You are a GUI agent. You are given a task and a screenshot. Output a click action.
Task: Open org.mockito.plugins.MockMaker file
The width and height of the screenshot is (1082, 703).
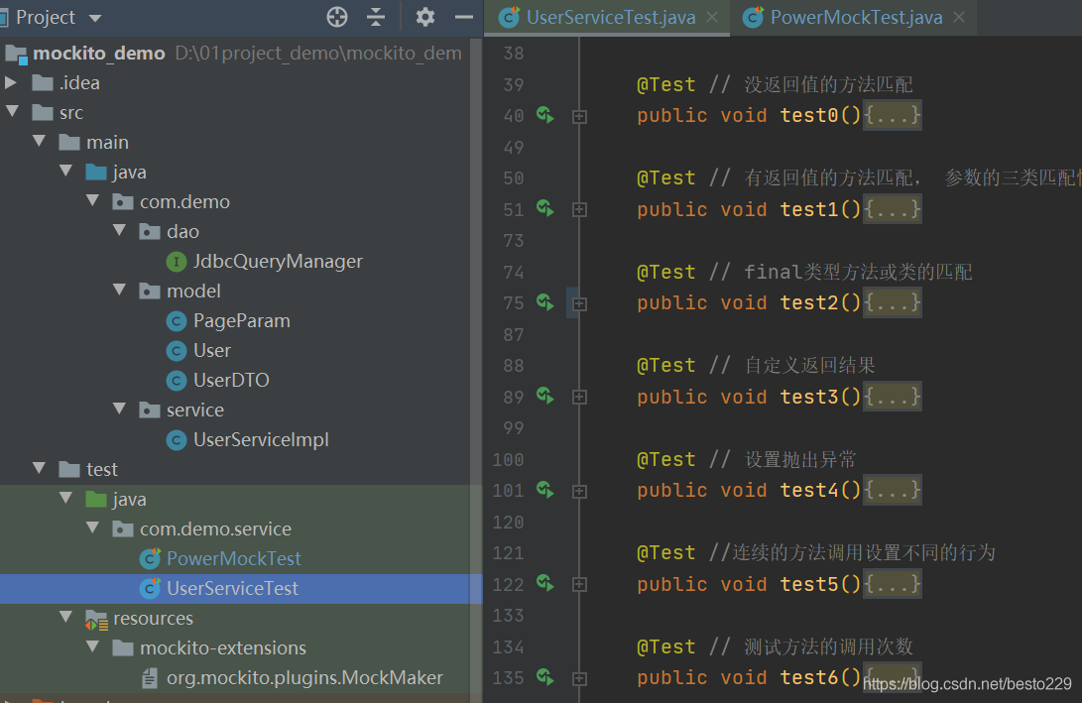pyautogui.click(x=303, y=677)
